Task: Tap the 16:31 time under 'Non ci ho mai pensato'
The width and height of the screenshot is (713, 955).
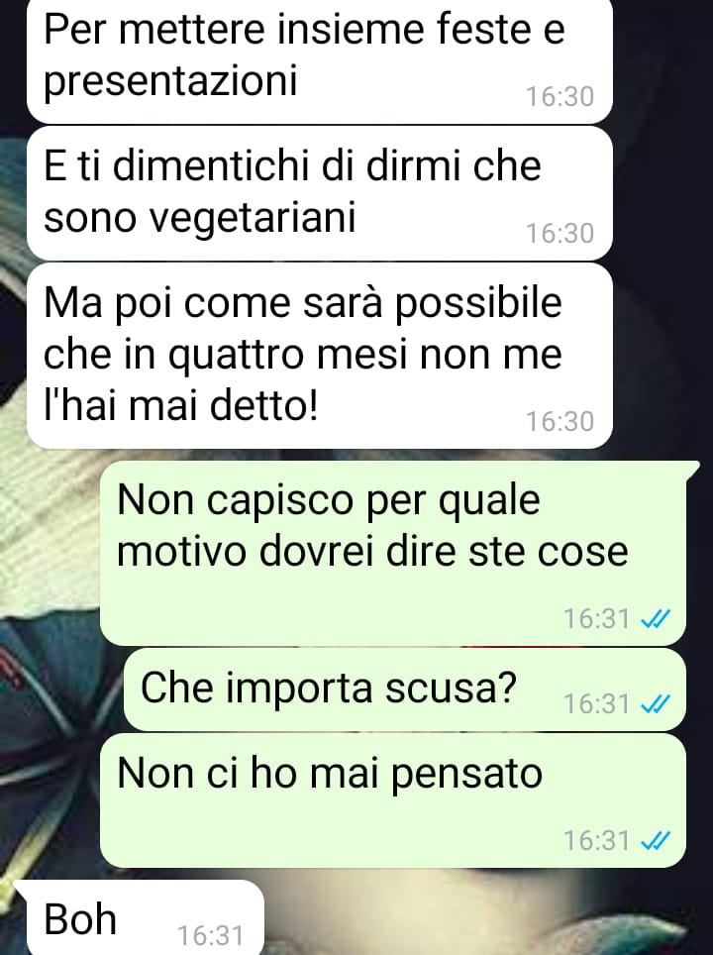Action: (597, 841)
